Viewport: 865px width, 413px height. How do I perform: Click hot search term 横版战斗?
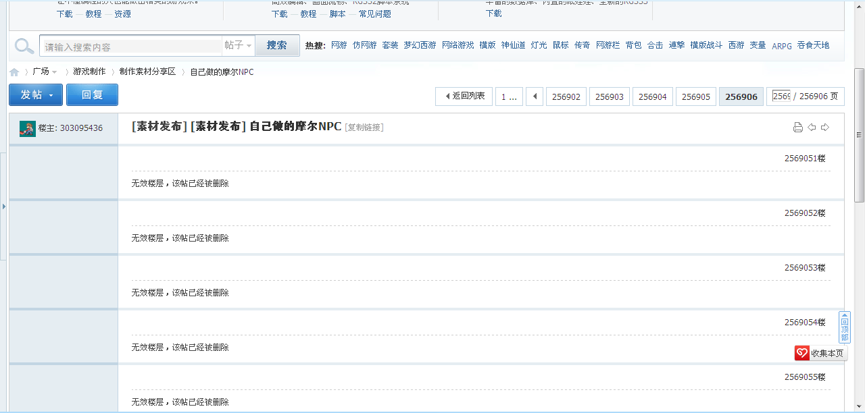pos(706,45)
